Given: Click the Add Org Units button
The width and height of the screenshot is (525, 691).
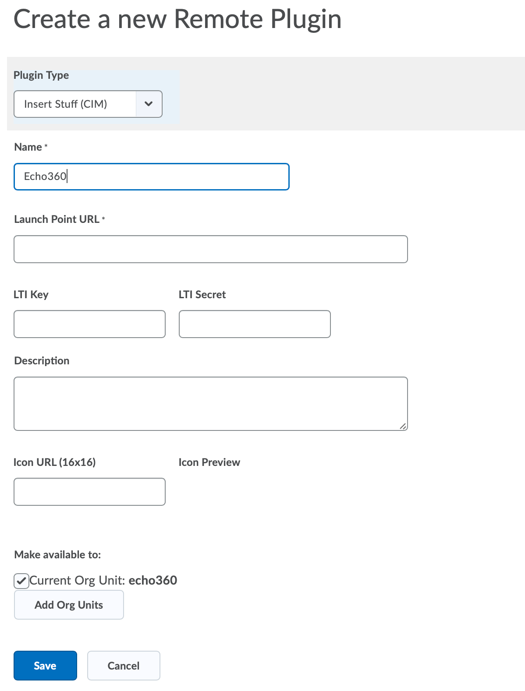Looking at the screenshot, I should tap(69, 605).
